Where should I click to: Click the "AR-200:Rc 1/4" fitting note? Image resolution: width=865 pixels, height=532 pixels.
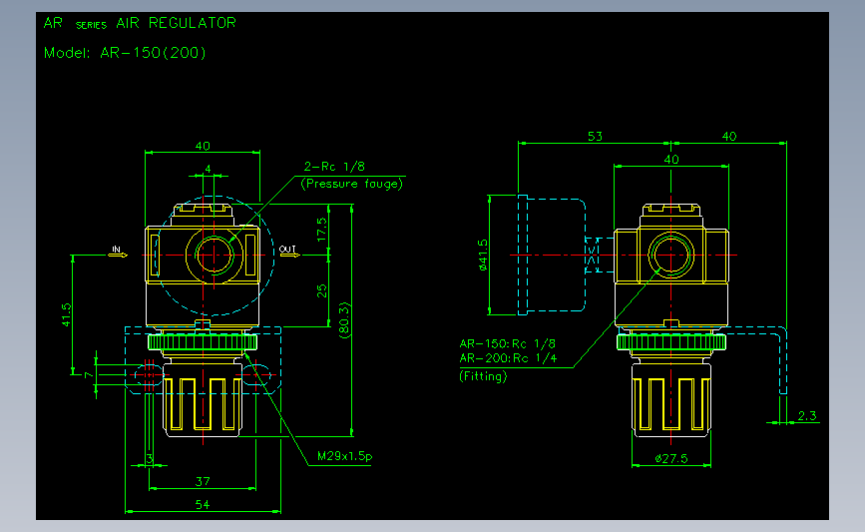coord(508,358)
